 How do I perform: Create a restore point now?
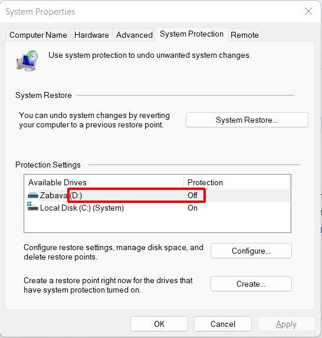point(251,284)
